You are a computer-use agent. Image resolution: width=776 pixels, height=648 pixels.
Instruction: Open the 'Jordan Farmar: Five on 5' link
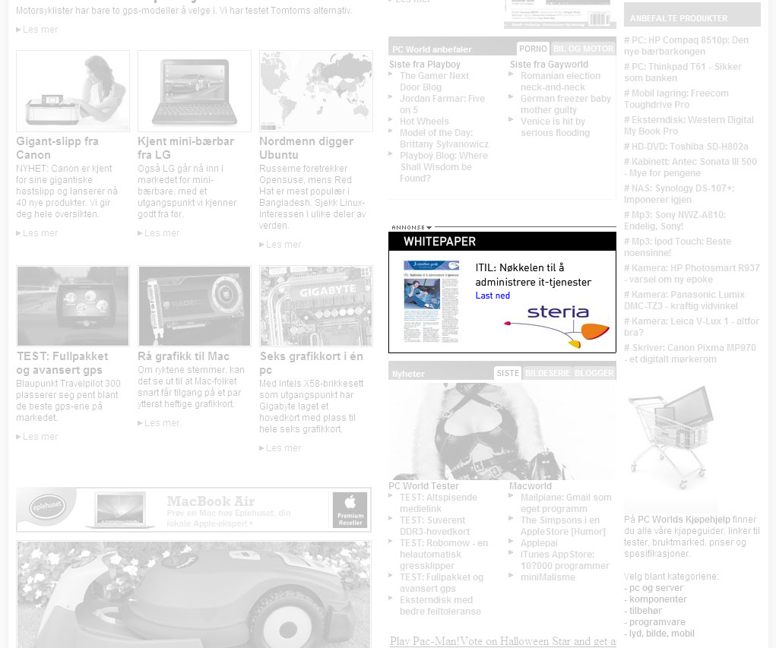click(x=442, y=104)
